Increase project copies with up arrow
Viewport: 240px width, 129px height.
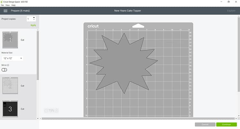click(x=34, y=18)
